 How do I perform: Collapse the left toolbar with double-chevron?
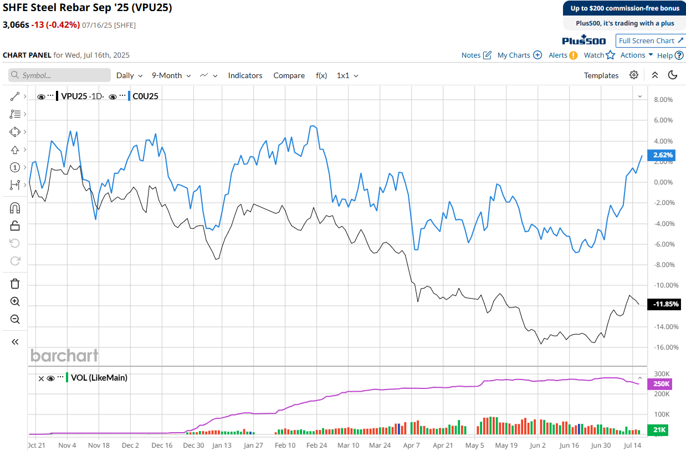[15, 342]
